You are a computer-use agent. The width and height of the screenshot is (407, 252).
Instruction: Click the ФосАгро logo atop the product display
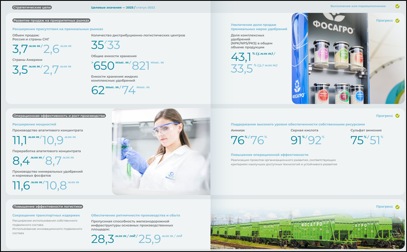pos(333,24)
